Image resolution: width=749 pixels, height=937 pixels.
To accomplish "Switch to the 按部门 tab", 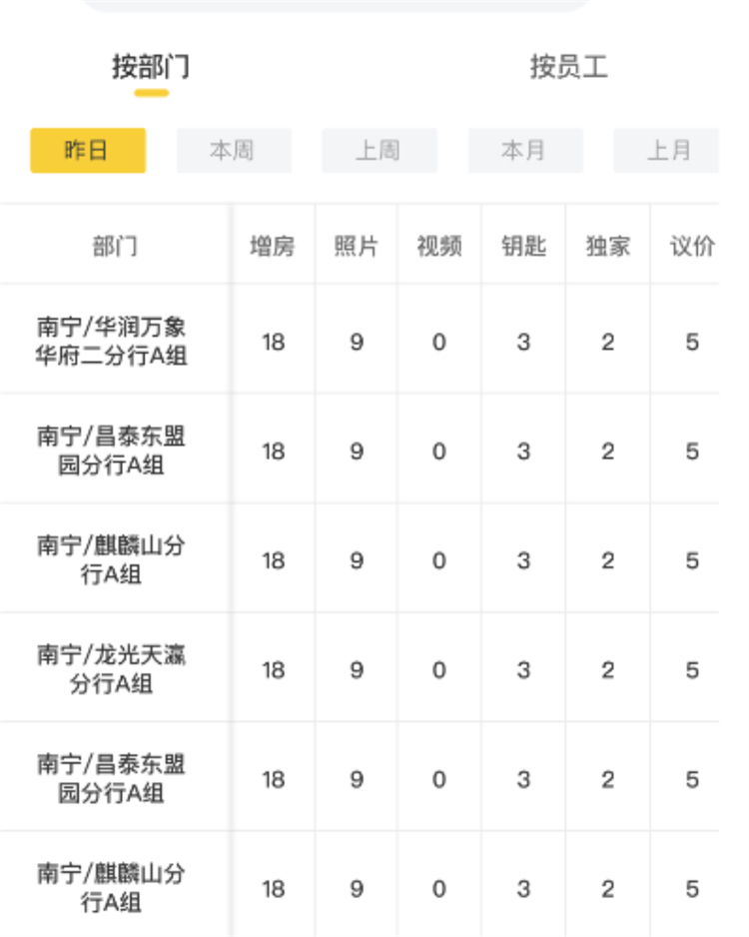I will point(151,68).
